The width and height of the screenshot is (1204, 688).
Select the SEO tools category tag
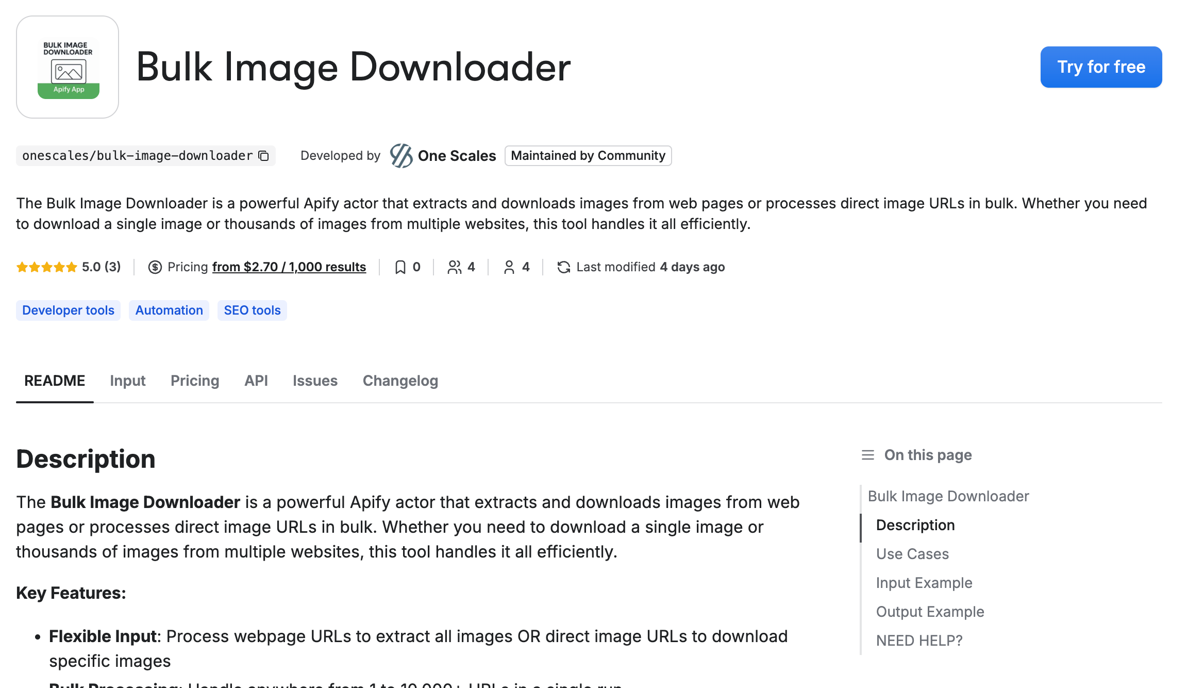click(x=252, y=310)
